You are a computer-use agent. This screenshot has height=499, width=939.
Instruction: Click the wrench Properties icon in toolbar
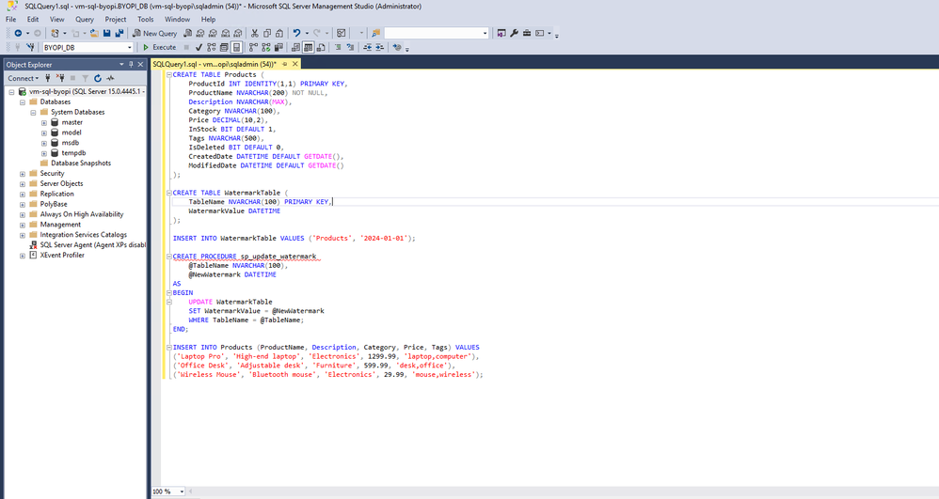514,33
